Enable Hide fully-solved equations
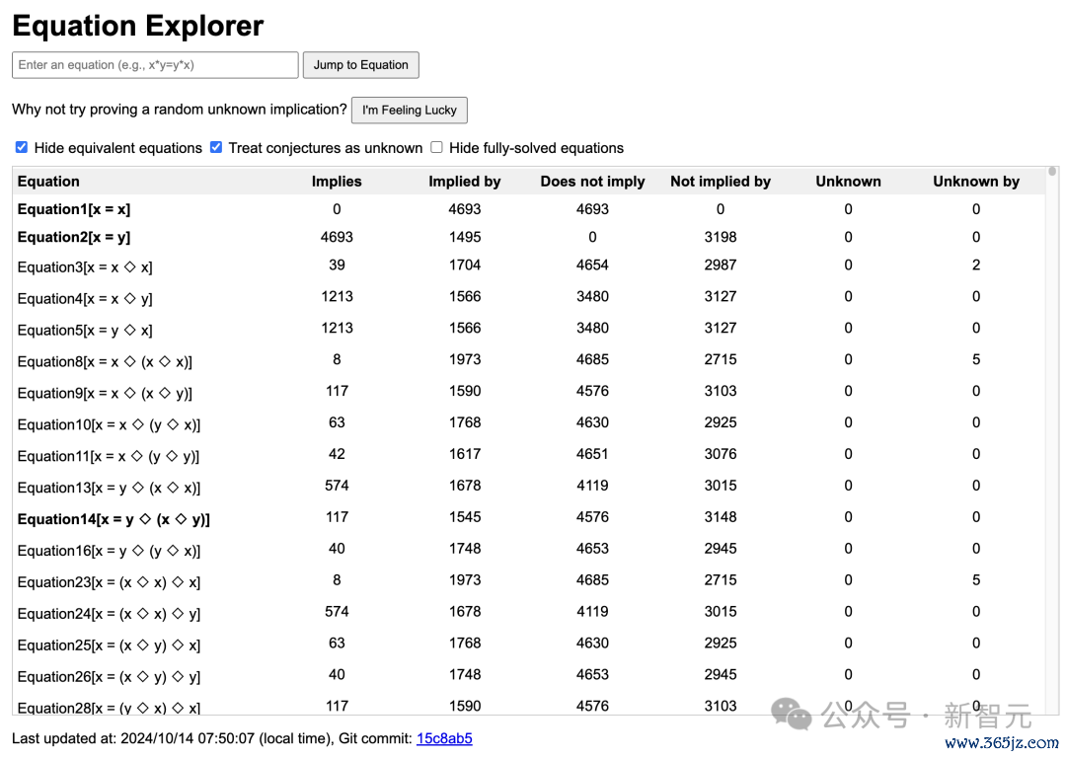 click(436, 147)
